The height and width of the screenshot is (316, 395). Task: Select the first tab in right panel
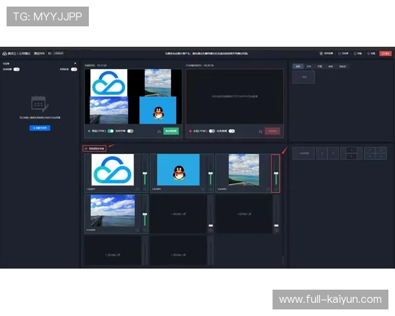(x=298, y=66)
